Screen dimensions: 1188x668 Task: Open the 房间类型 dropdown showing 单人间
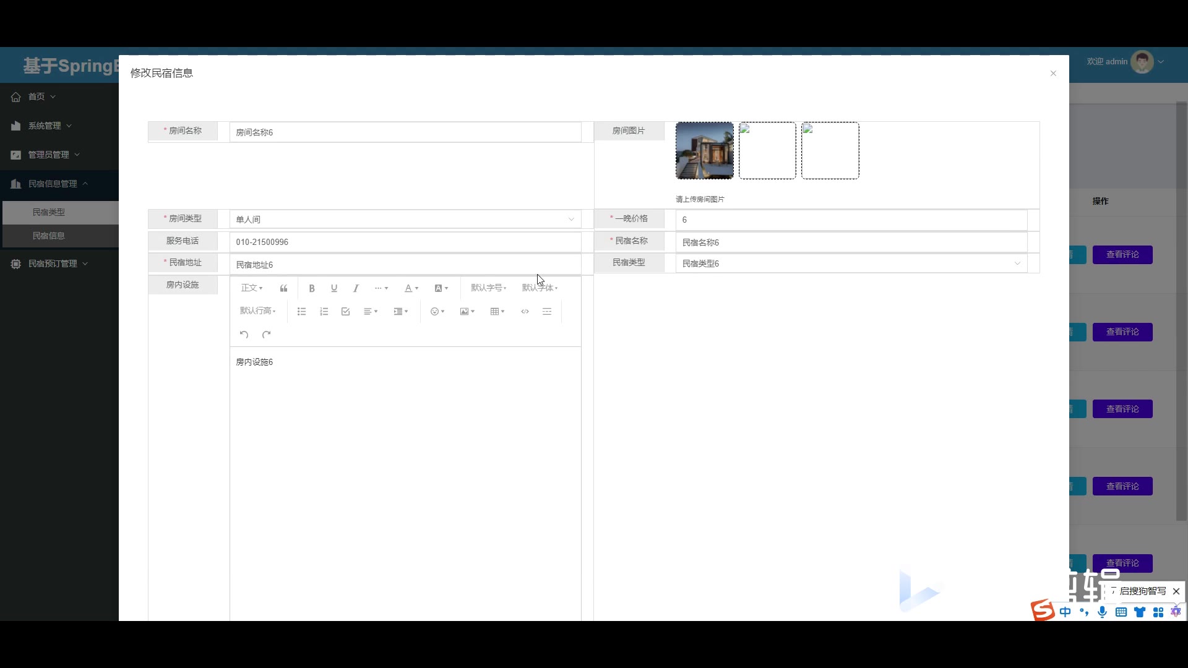pyautogui.click(x=405, y=220)
